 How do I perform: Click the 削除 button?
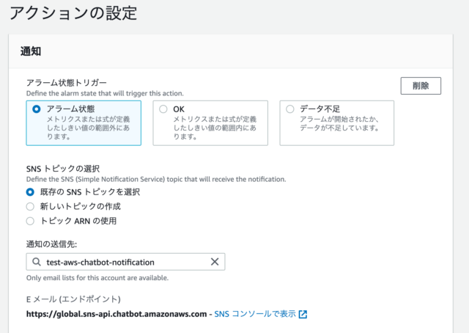coord(421,85)
